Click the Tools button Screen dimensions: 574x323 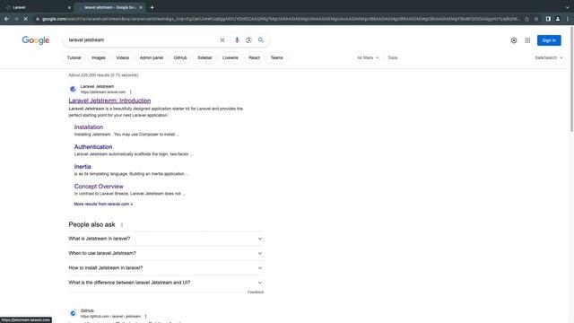tap(393, 57)
